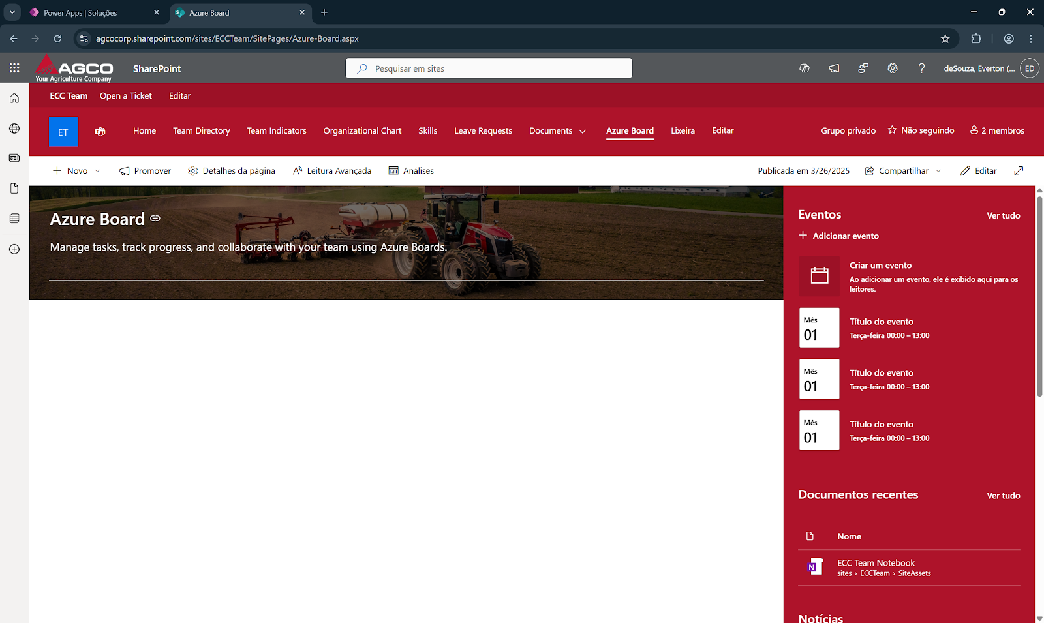The height and width of the screenshot is (623, 1044).
Task: View site information icon in address bar
Action: coord(84,38)
